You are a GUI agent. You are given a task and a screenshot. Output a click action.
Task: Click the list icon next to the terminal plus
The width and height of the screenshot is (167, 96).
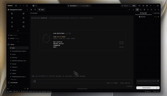click(x=133, y=10)
